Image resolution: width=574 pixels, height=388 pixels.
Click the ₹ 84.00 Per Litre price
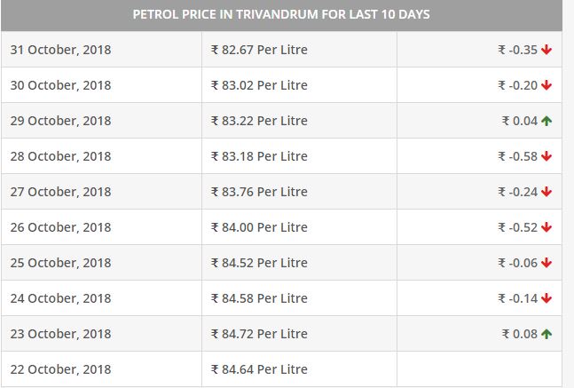(x=259, y=227)
